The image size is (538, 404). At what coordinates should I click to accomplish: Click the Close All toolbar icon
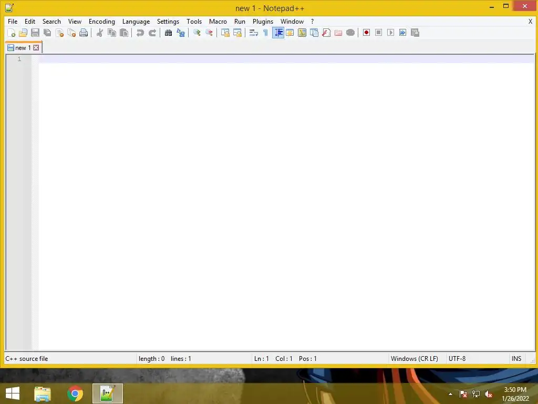point(71,33)
